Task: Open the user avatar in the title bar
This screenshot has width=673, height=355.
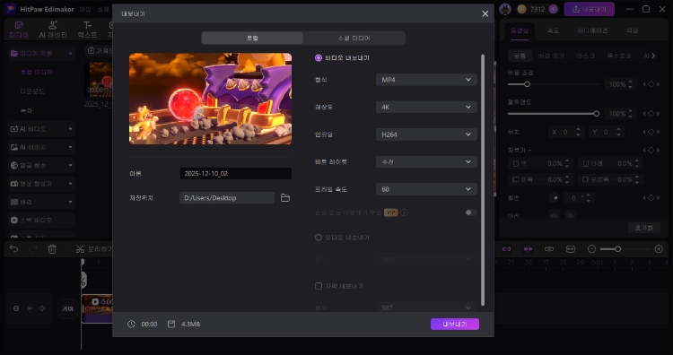Action: [x=505, y=9]
